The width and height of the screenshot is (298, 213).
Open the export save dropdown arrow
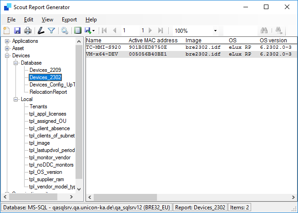93,31
